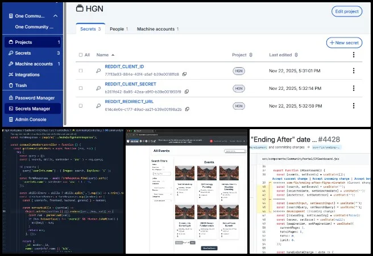Click the pull request number #4428
The image size is (373, 256).
[329, 139]
